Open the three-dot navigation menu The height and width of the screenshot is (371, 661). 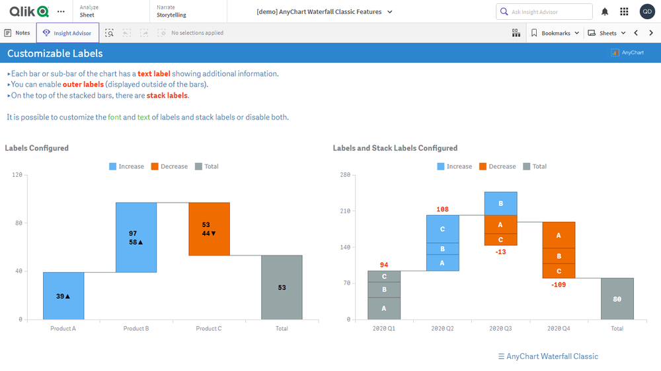click(x=61, y=11)
